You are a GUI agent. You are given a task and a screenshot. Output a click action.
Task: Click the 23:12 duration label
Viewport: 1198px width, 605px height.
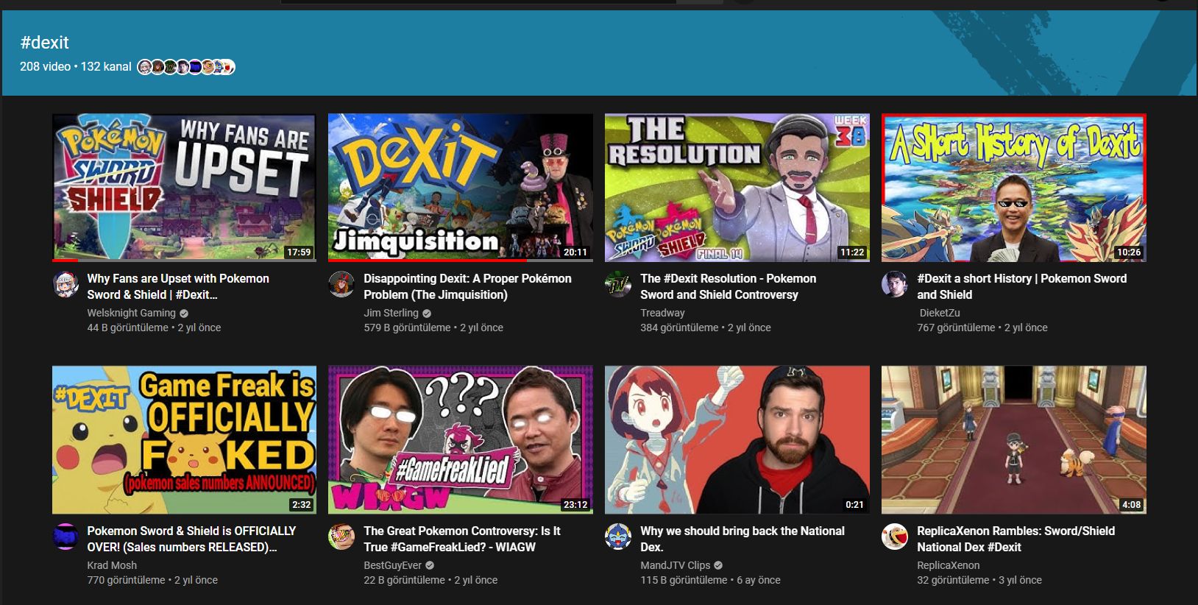tap(575, 505)
